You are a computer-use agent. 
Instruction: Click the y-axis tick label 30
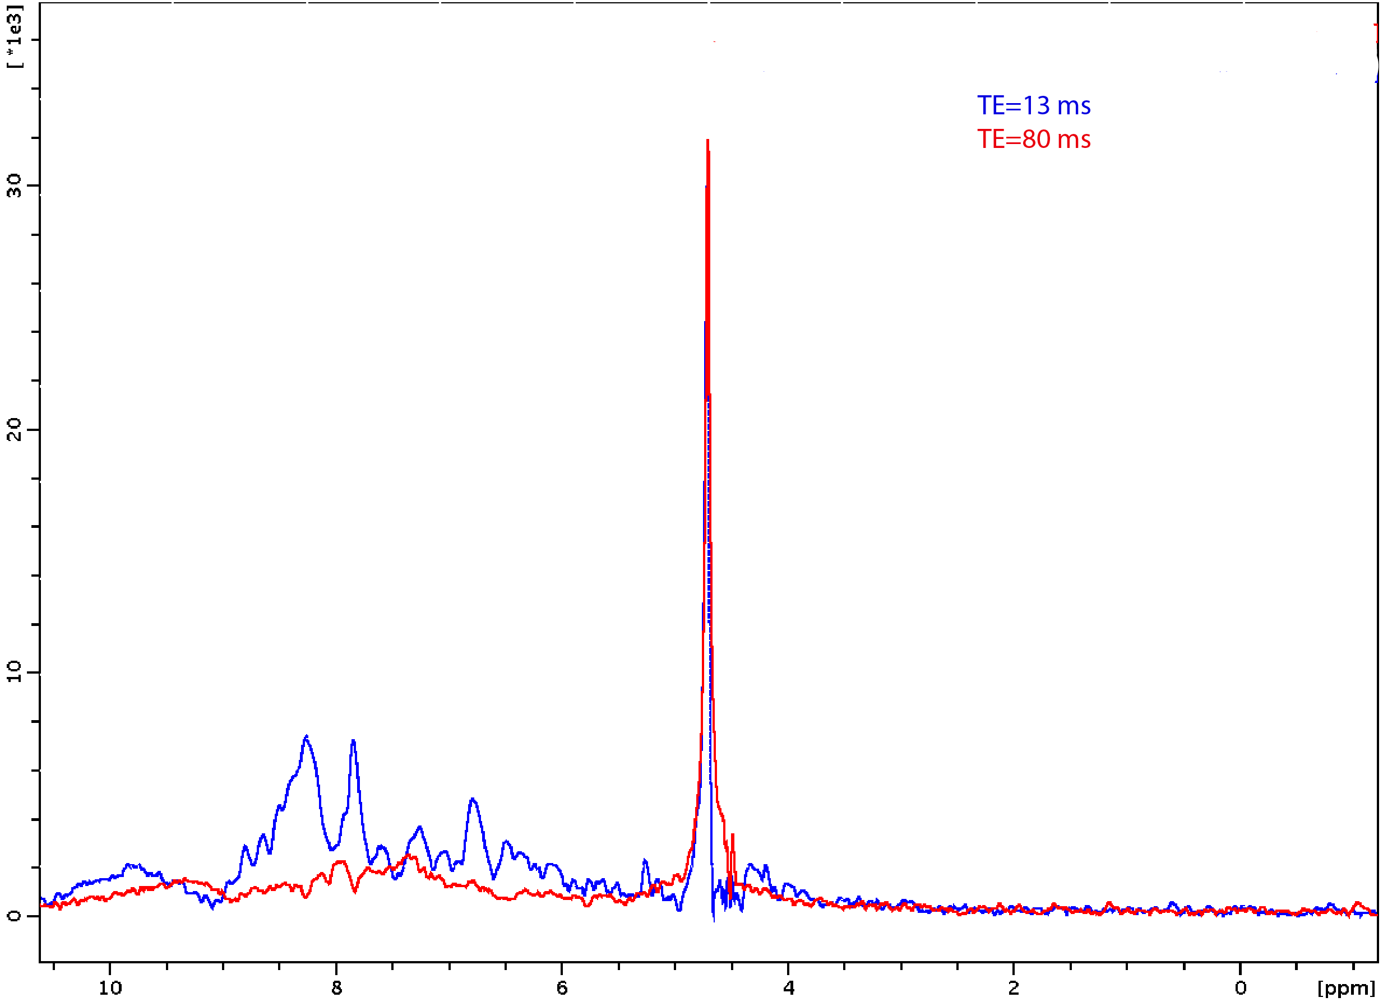click(13, 186)
